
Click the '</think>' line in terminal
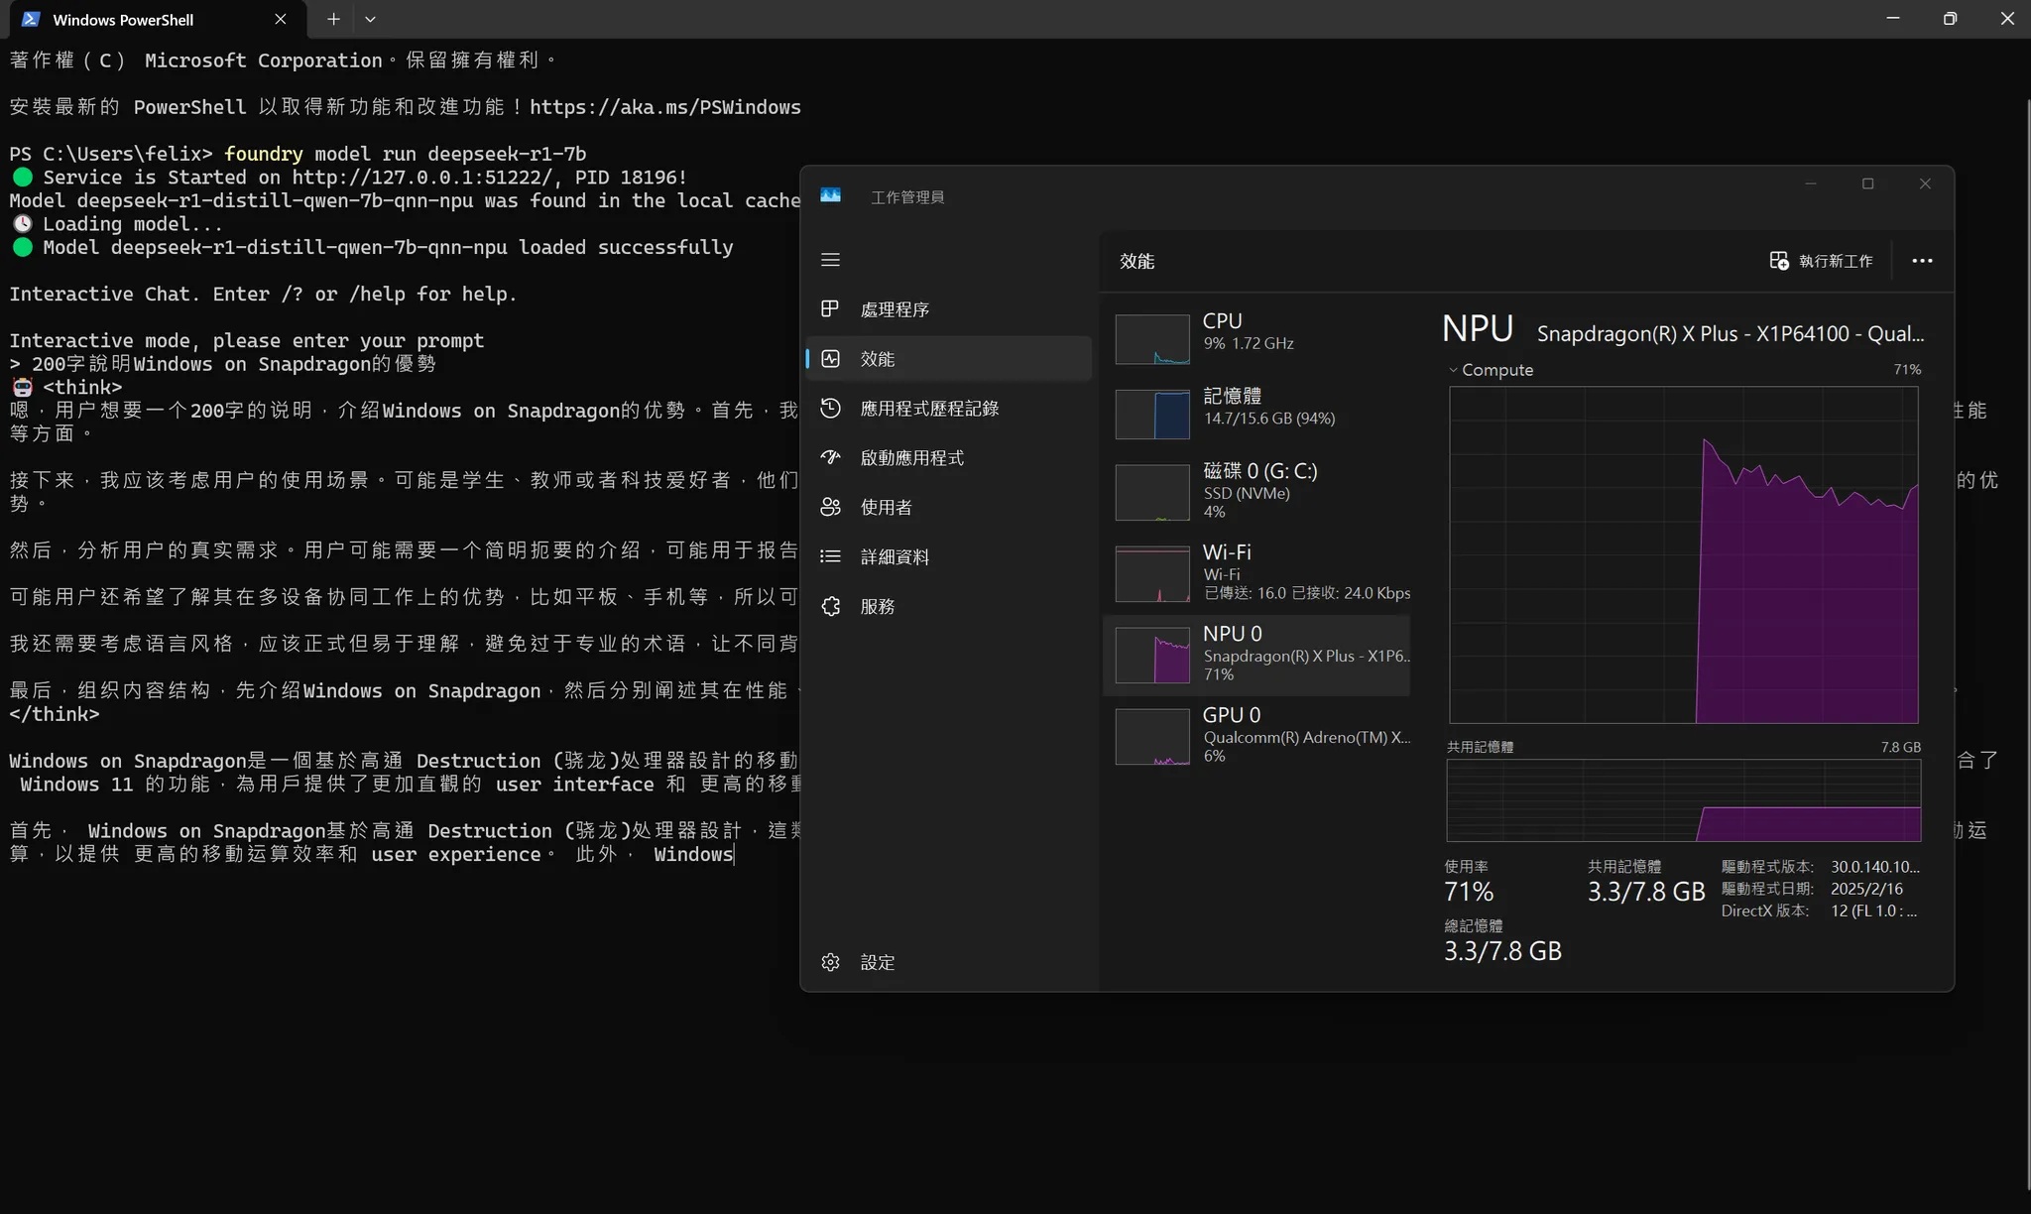[55, 714]
